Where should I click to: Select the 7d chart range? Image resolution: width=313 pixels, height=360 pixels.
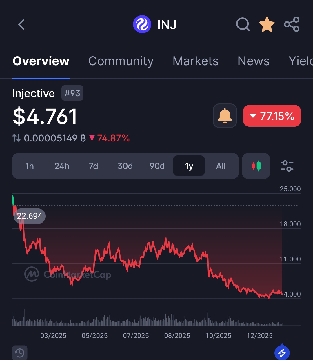point(93,166)
